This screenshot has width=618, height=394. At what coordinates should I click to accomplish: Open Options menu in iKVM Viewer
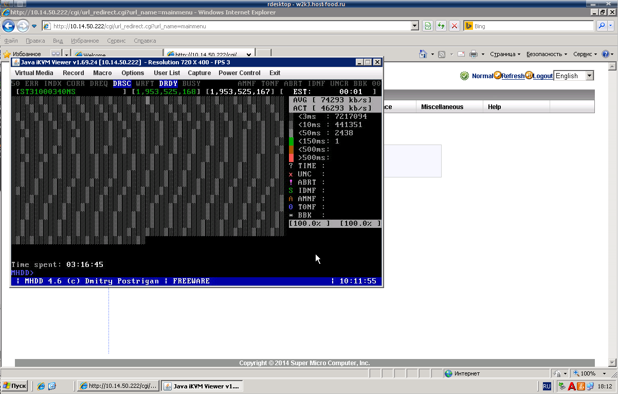click(x=133, y=73)
